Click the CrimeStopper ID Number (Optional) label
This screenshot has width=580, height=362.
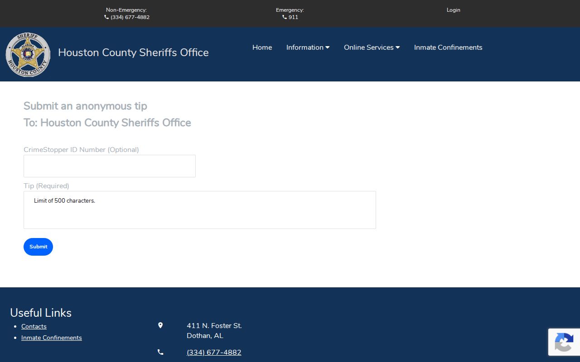81,150
